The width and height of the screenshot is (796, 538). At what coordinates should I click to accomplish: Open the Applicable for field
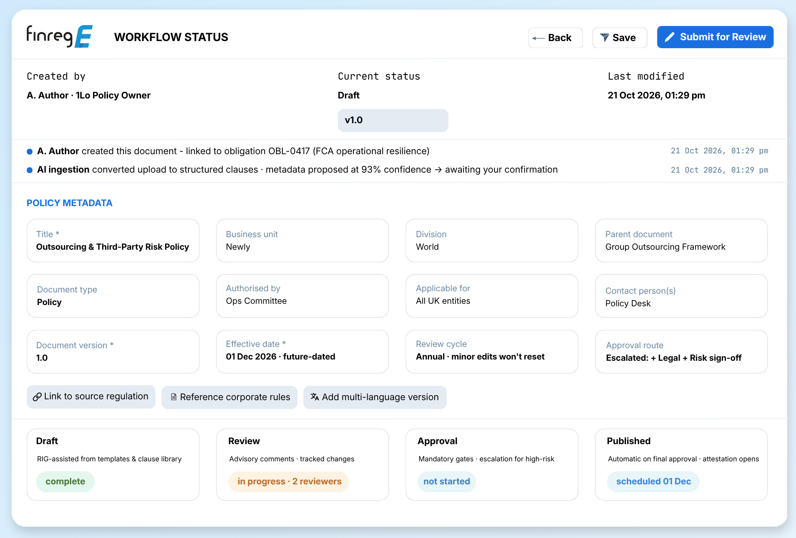coord(492,296)
